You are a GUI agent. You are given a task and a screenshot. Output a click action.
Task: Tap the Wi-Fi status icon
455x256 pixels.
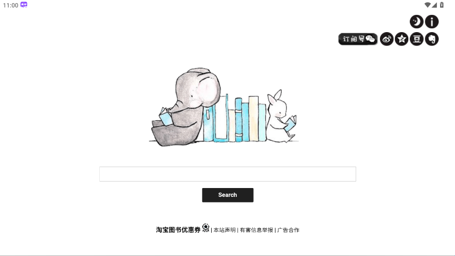click(x=427, y=5)
